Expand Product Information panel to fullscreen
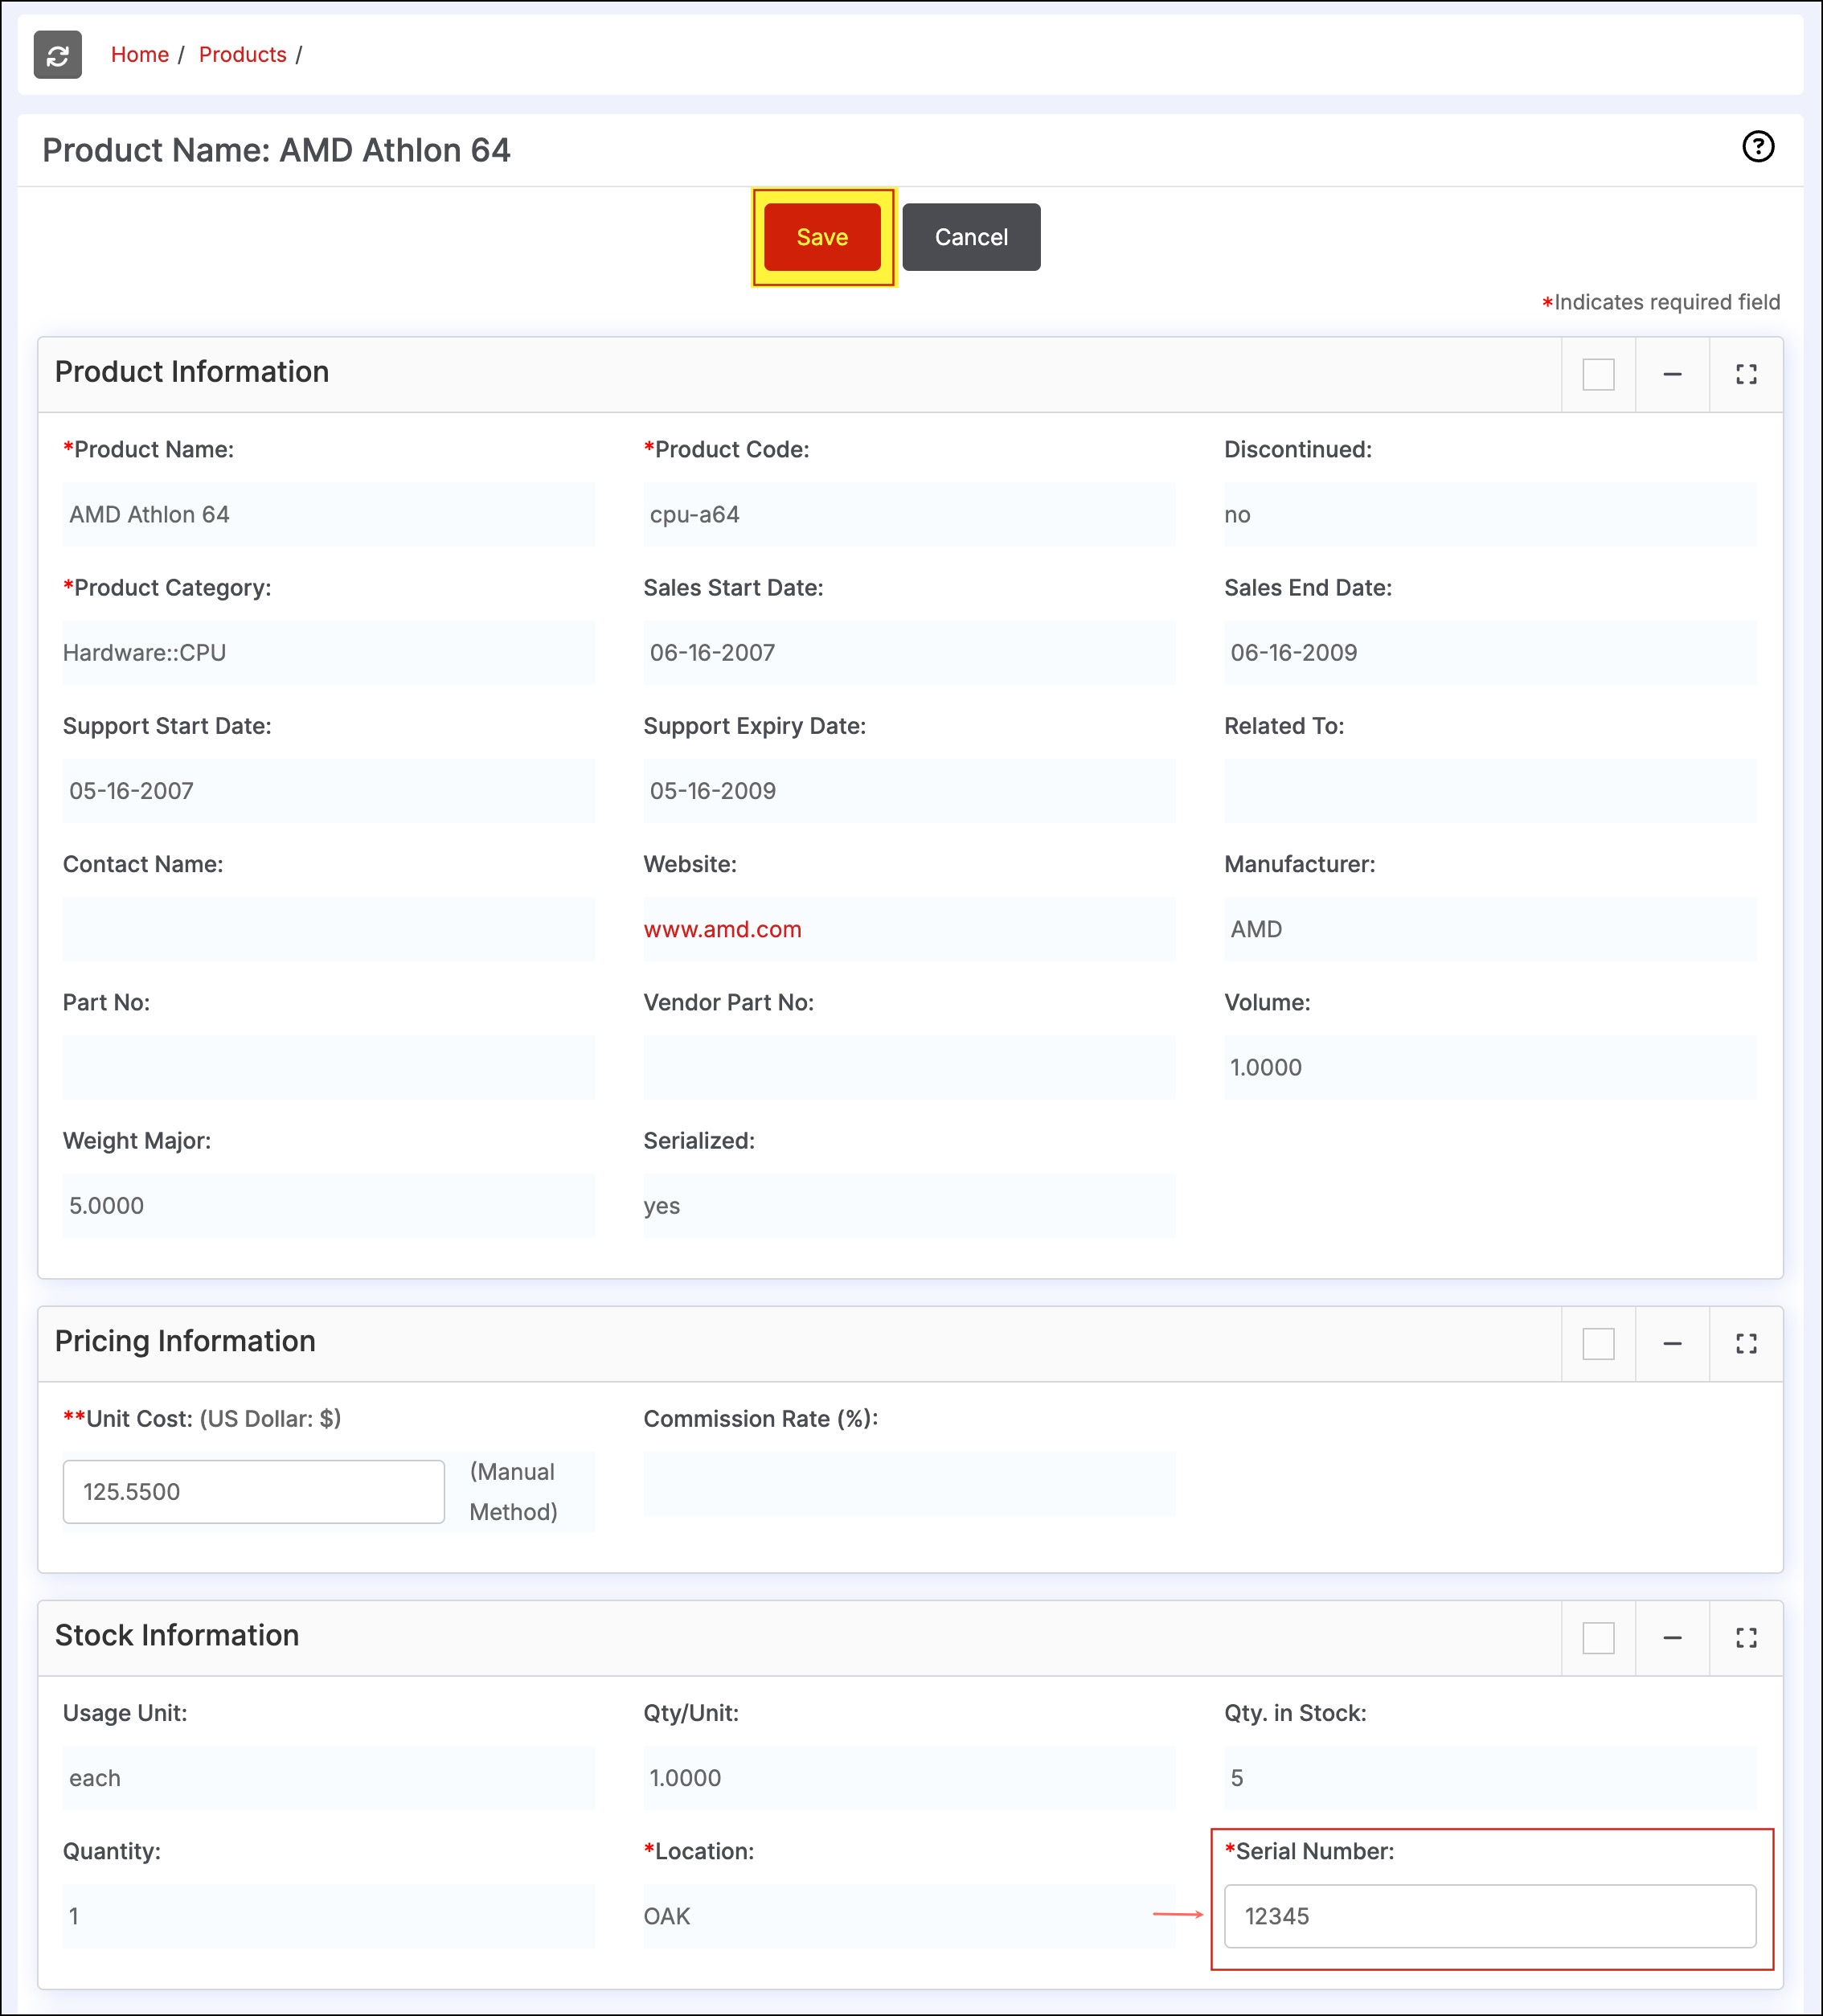The height and width of the screenshot is (2016, 1823). click(x=1746, y=374)
